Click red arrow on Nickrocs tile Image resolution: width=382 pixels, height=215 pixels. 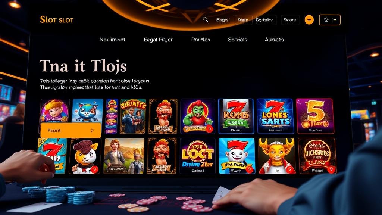coord(331,169)
